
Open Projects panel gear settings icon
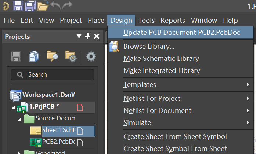click(91, 56)
